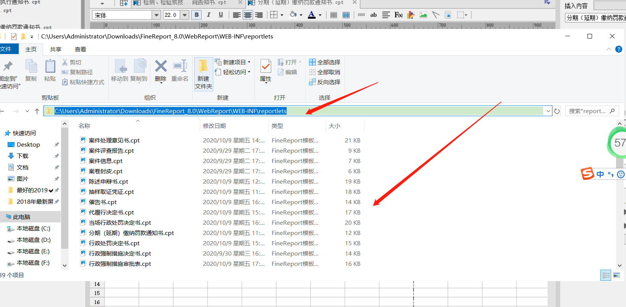Open 下载 folder in quick access
The image size is (626, 307).
(x=23, y=156)
